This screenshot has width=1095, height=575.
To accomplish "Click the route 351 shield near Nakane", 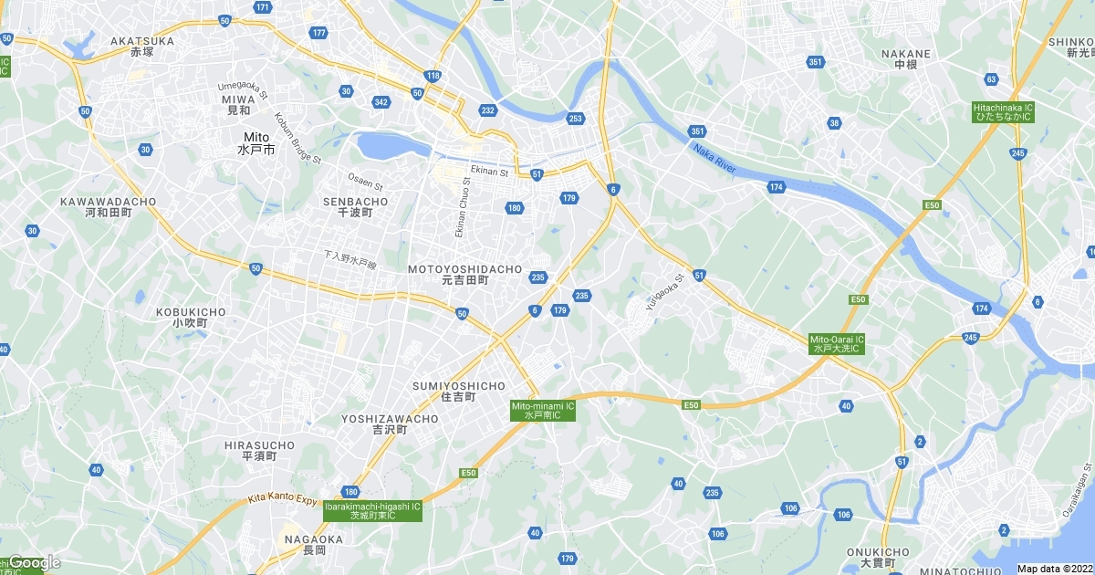I will [816, 62].
